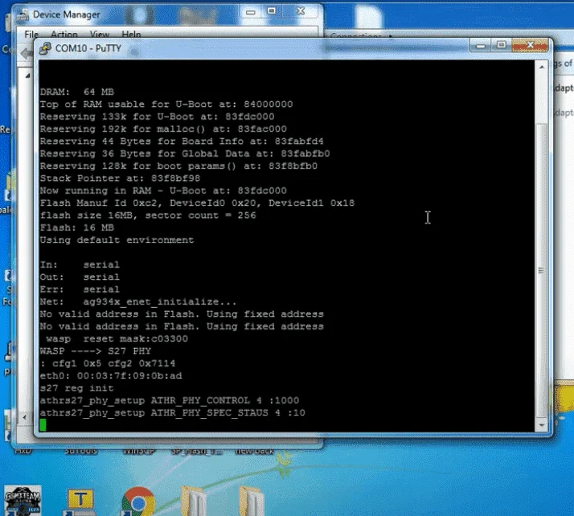Click Device Manager horizontal scrollbar left arrow
This screenshot has height=516, width=574.
[x=25, y=417]
